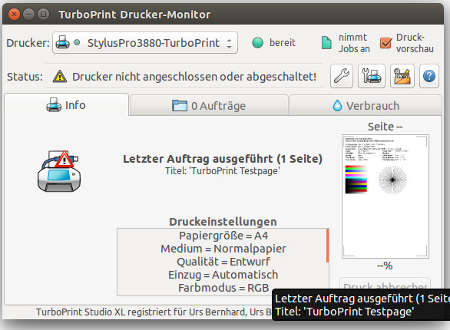Click the 'Letzter Auftrag ausgeführt (1 Seite)' heading
This screenshot has width=450, height=330.
click(x=223, y=159)
